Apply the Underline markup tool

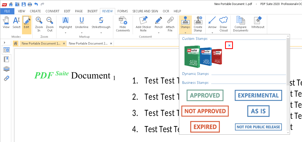coord(82,23)
